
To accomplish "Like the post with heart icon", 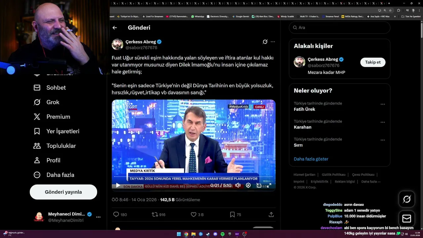I will tap(194, 215).
